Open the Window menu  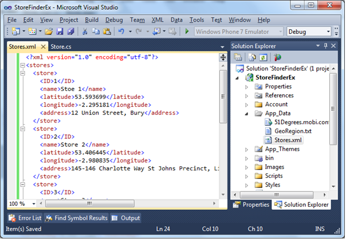[x=239, y=20]
